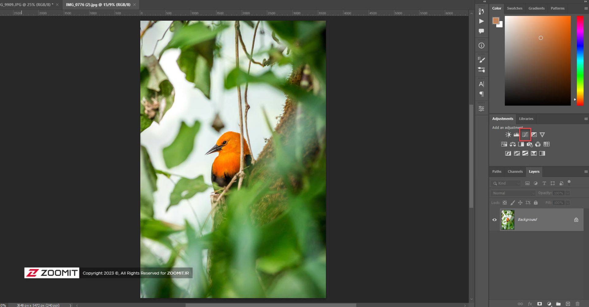Open the Character panel icon
This screenshot has height=307, width=589.
481,84
